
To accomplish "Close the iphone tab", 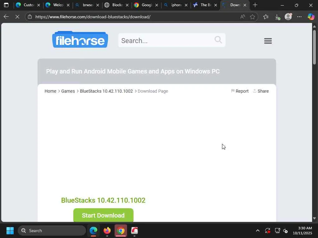I will coord(186,5).
